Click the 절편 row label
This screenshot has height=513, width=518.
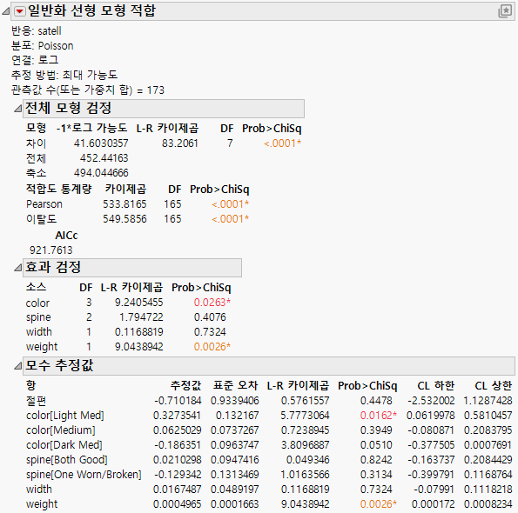point(36,401)
